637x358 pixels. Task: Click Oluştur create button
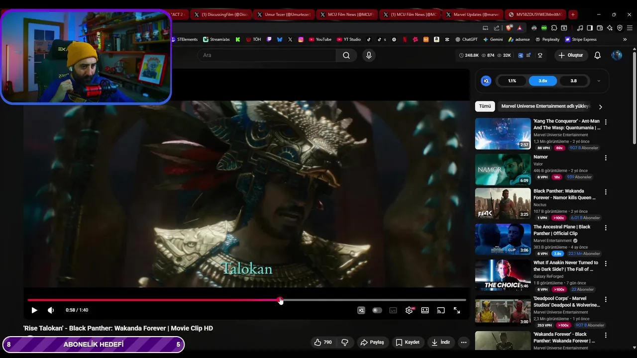pos(571,55)
